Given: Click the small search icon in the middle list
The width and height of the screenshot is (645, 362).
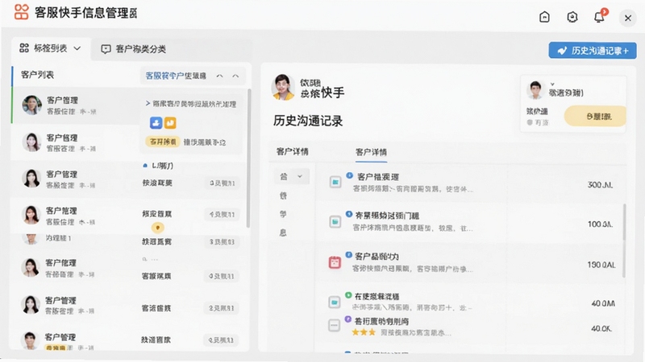Looking at the screenshot, I should (144, 259).
